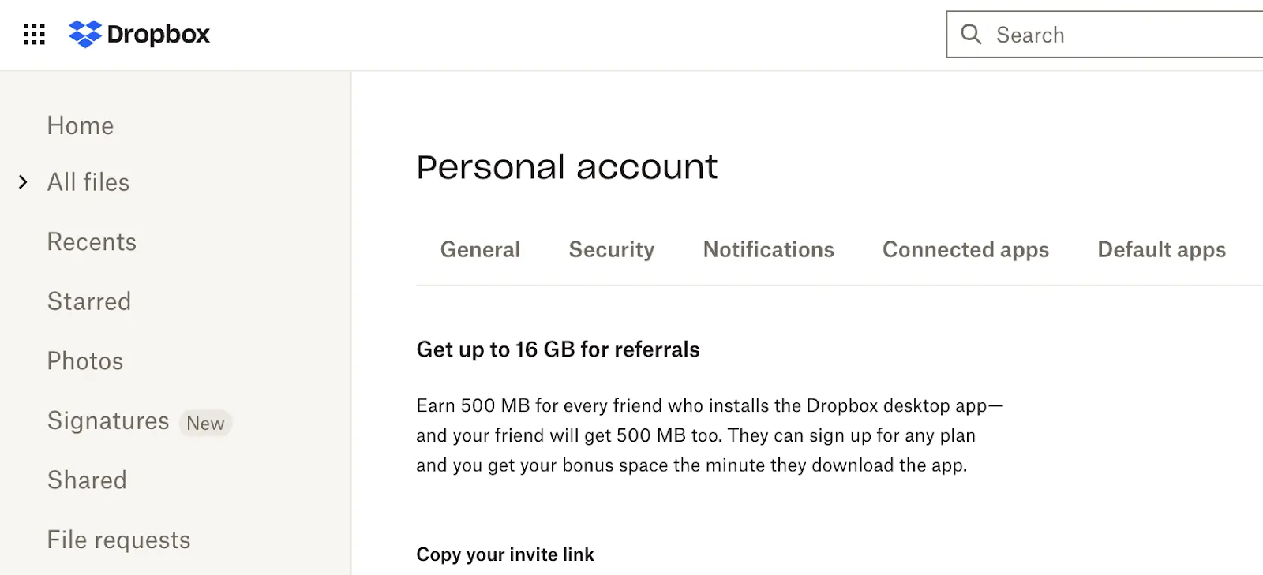Open Recents from the sidebar
The image size is (1263, 575).
(x=92, y=242)
